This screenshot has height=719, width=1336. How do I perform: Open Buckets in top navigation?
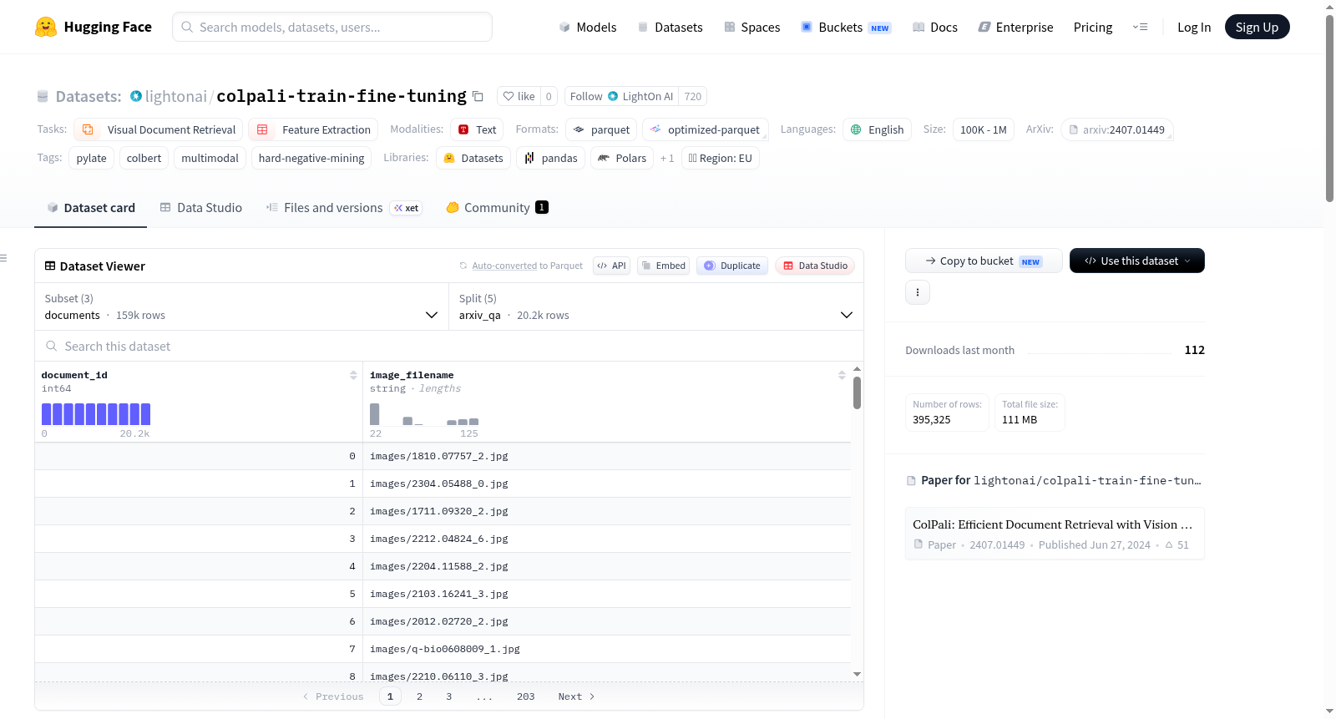[846, 27]
